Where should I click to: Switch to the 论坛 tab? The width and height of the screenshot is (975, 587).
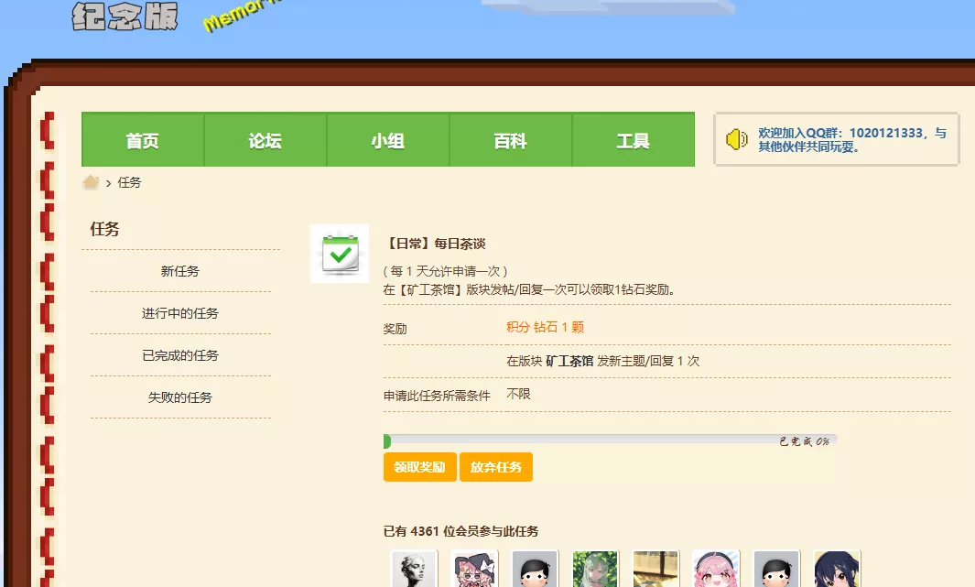click(265, 140)
